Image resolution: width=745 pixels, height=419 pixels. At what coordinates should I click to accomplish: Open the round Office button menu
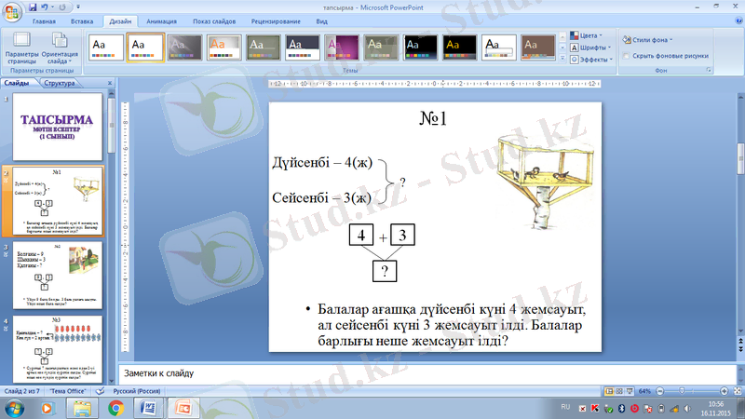pos(11,12)
